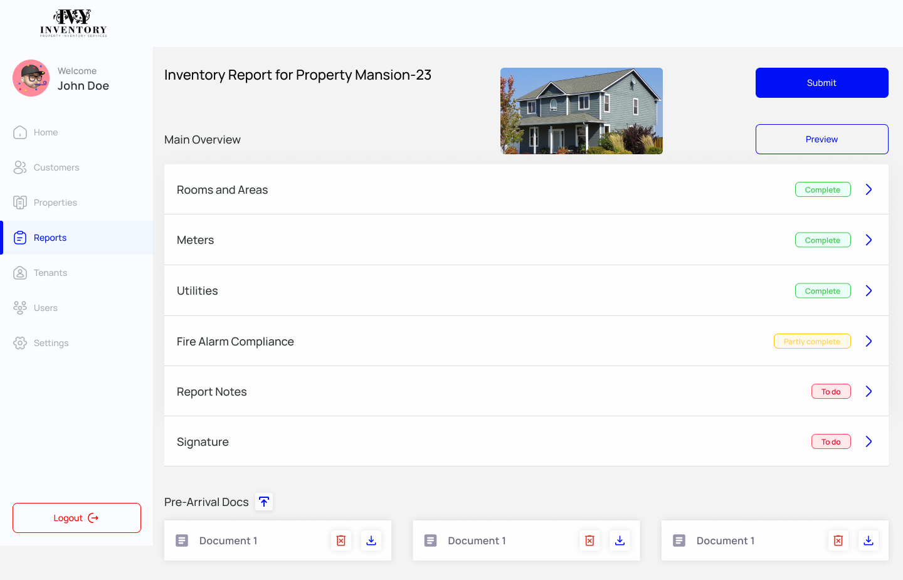The width and height of the screenshot is (903, 580).
Task: Download the first Document 1 file
Action: pyautogui.click(x=371, y=540)
